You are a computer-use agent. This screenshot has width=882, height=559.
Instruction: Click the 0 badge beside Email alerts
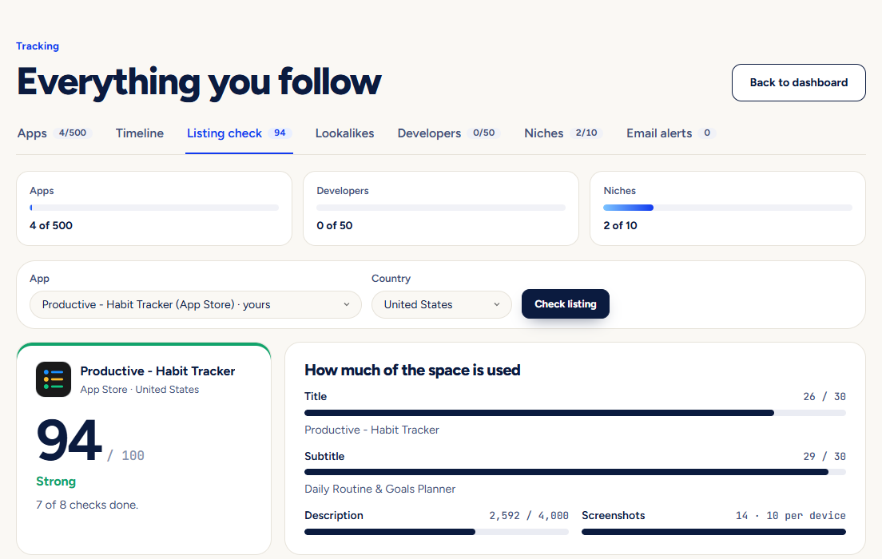(x=706, y=133)
